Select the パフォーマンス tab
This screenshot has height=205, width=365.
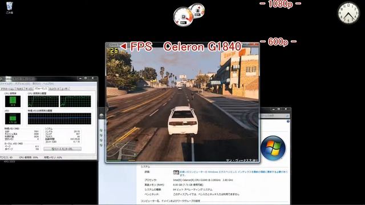click(x=41, y=89)
